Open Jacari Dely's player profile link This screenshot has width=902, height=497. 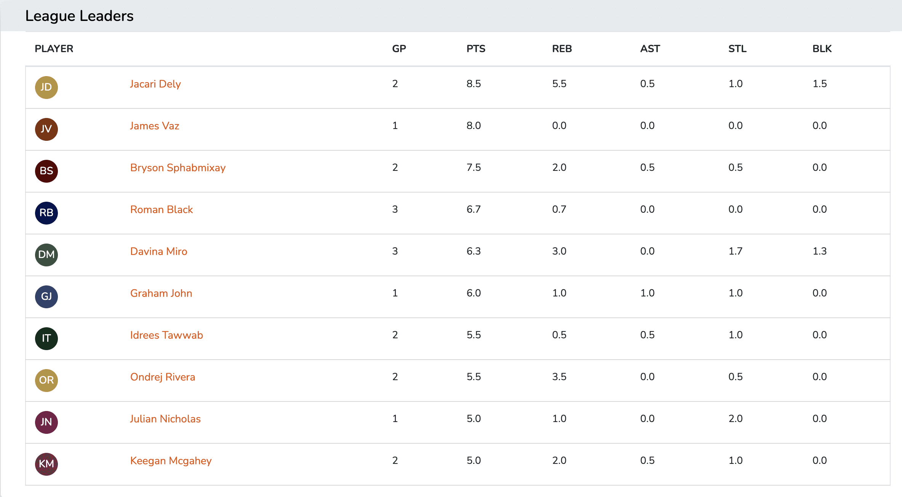pos(155,84)
